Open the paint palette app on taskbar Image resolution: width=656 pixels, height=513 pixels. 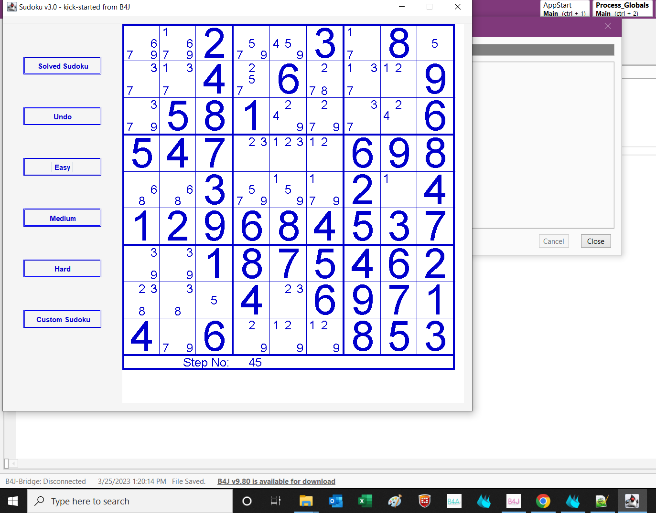click(395, 501)
